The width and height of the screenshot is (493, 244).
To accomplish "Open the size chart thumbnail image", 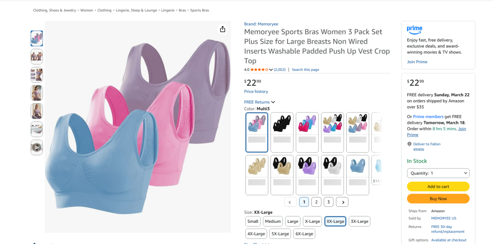I will (37, 129).
